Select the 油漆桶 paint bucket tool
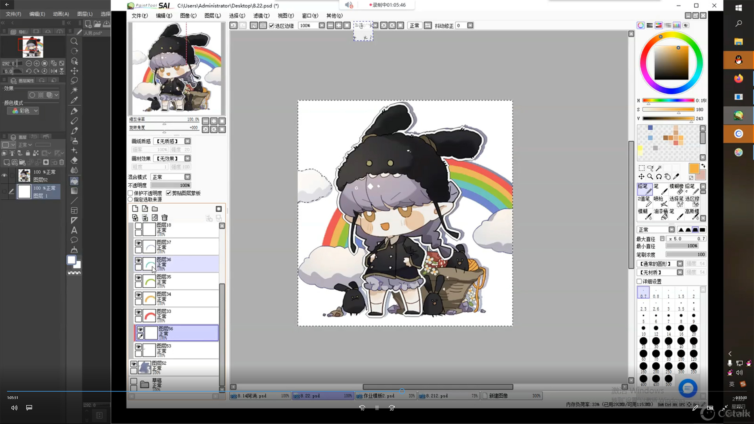 pos(660,214)
